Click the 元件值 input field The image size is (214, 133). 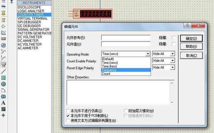click(126, 44)
